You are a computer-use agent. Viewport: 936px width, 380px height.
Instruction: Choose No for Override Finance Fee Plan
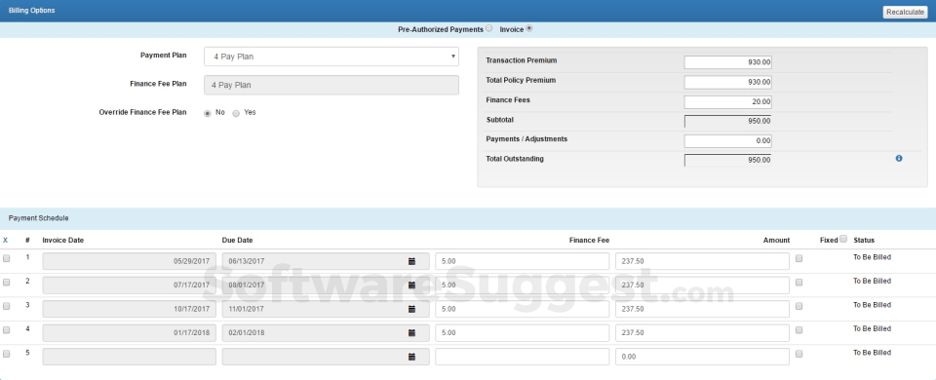207,113
